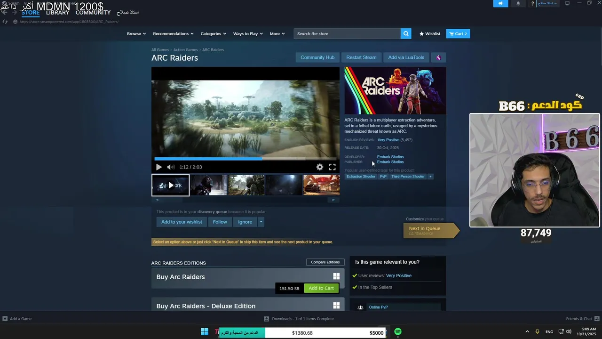Add Arc Raiders to cart
Image resolution: width=602 pixels, height=339 pixels.
321,288
